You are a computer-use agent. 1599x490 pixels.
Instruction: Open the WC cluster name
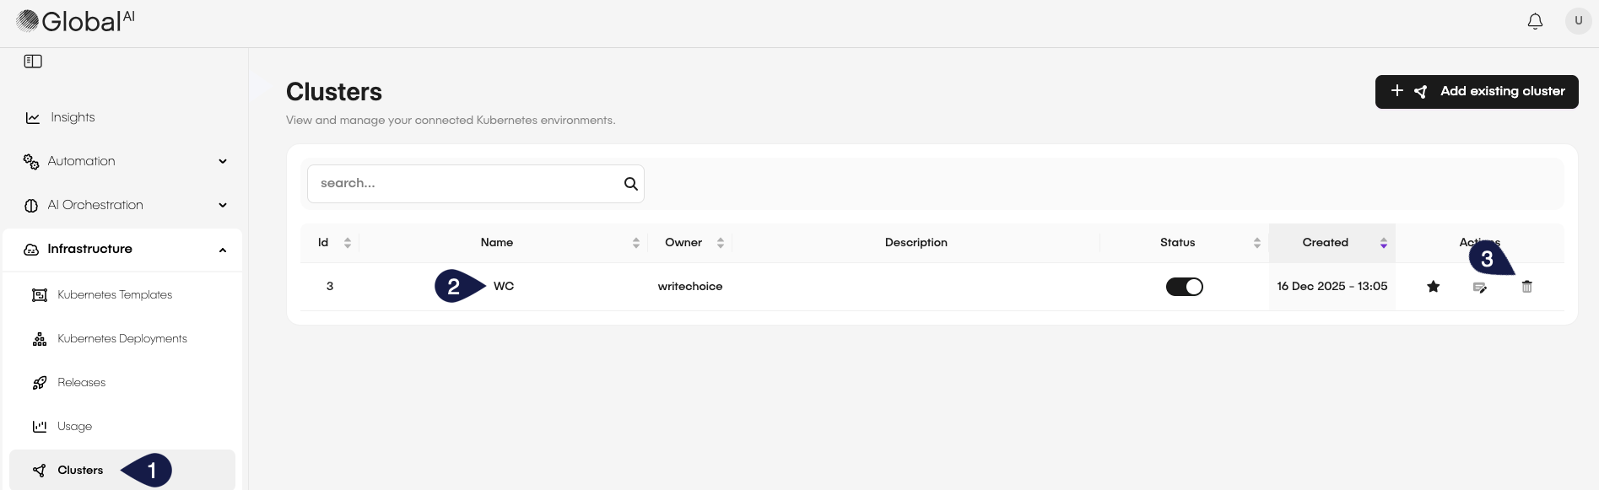[x=504, y=287]
